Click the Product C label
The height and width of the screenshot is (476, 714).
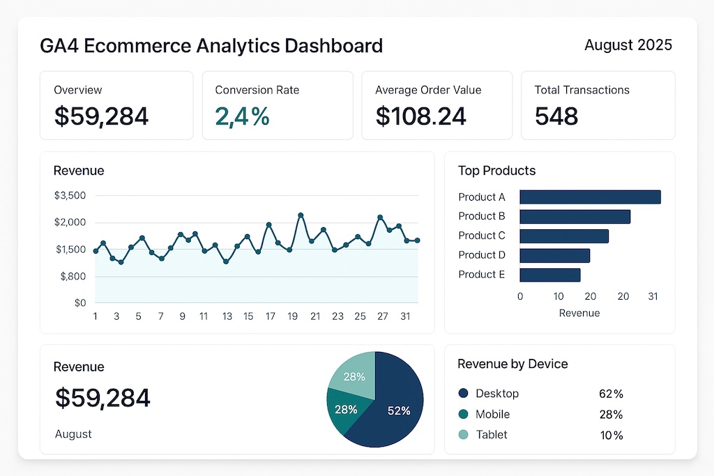tap(482, 236)
